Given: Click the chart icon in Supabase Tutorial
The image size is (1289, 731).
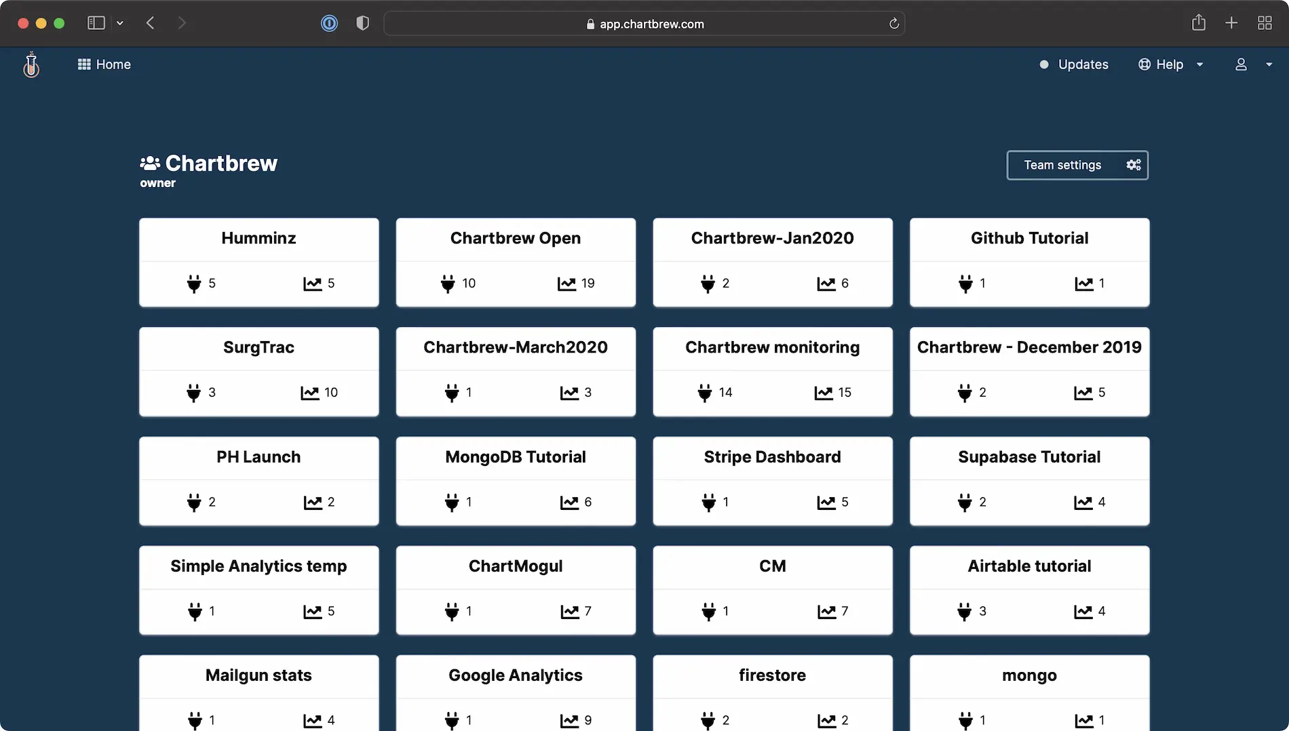Looking at the screenshot, I should (x=1083, y=502).
